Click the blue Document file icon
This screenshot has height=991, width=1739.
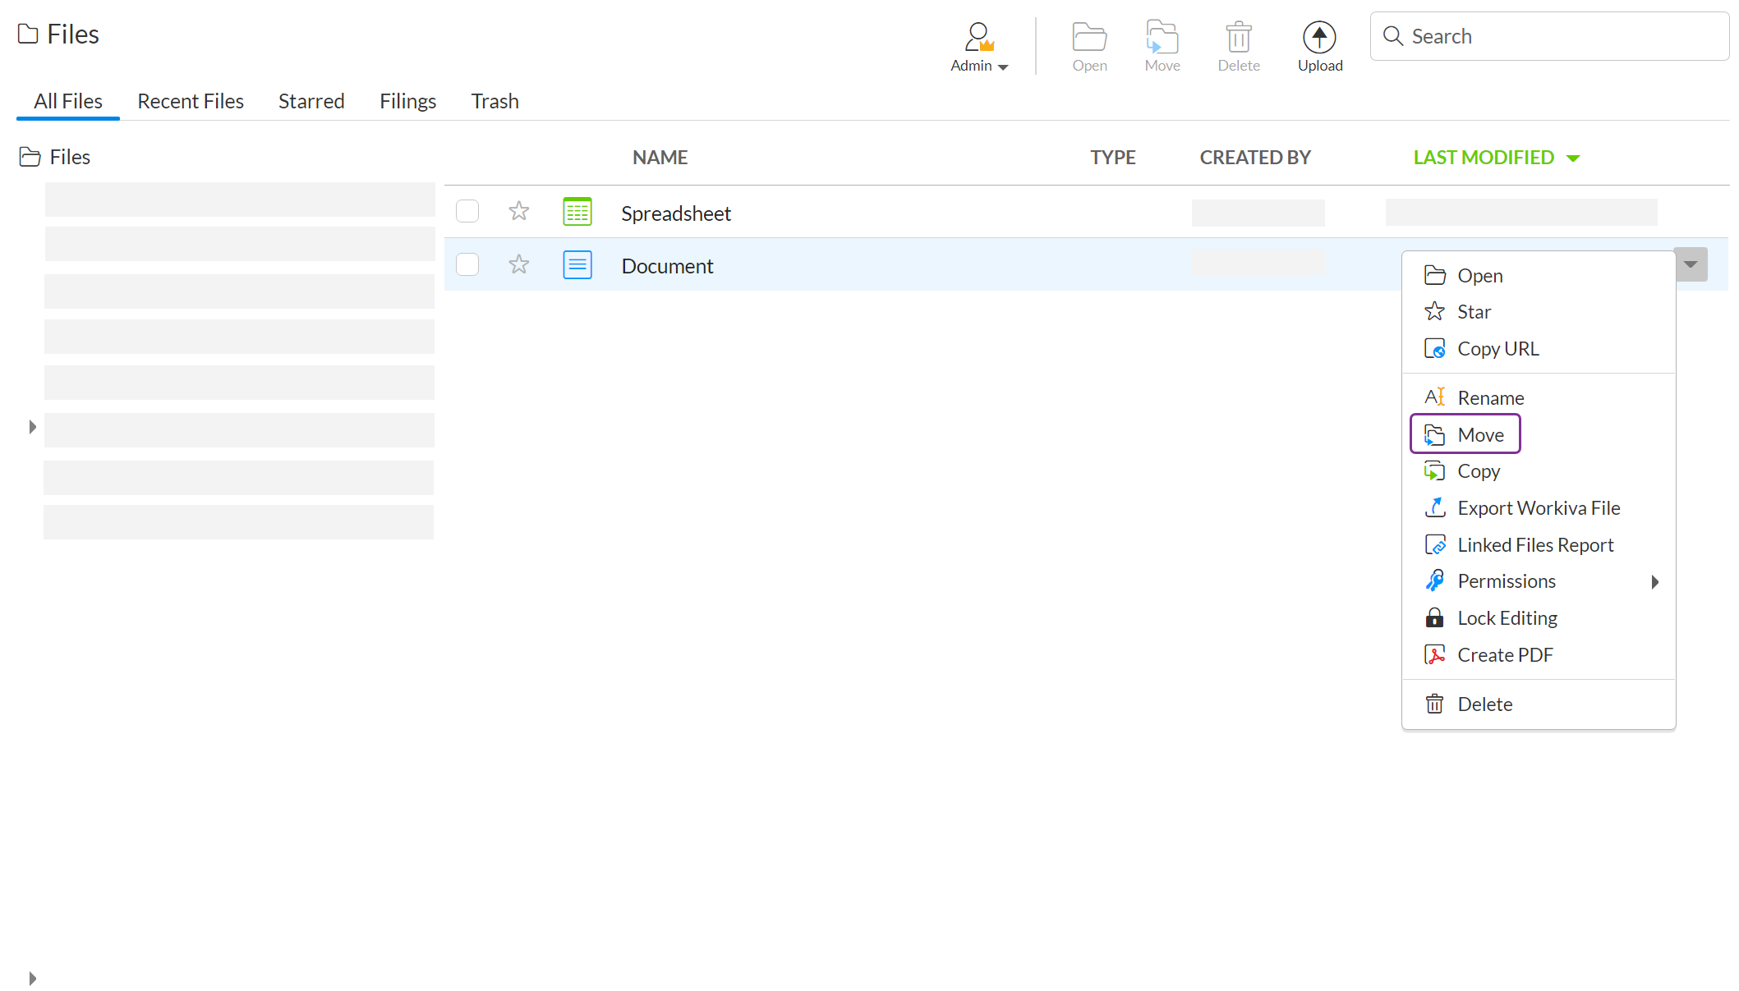577,265
